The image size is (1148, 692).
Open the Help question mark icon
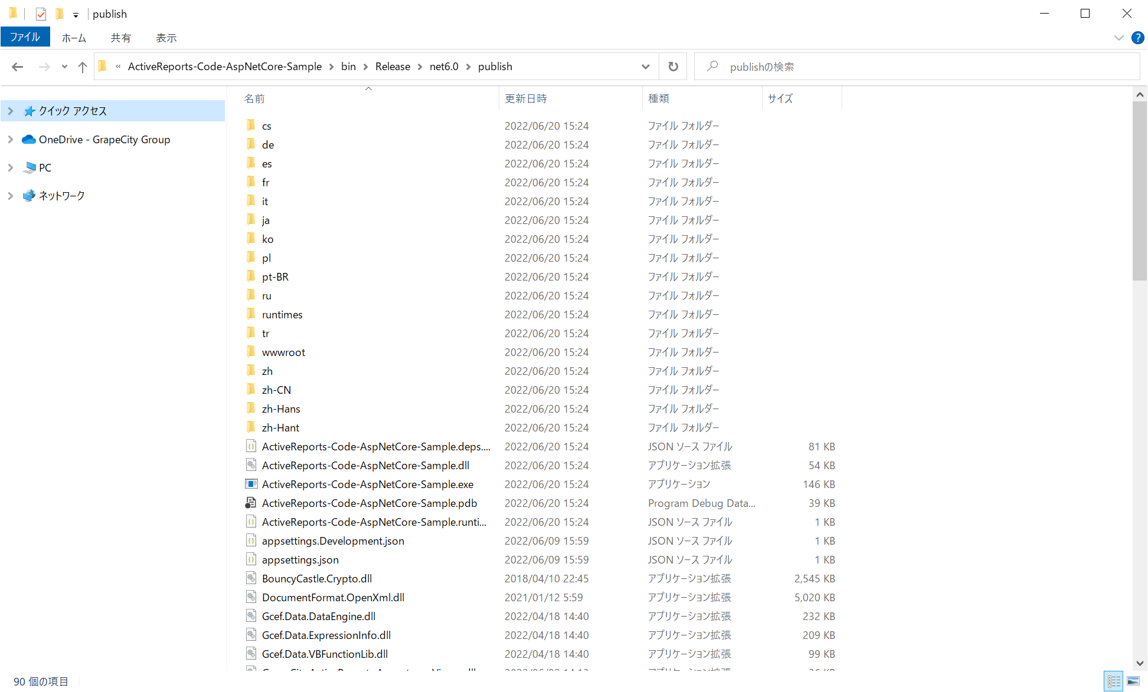pyautogui.click(x=1137, y=38)
